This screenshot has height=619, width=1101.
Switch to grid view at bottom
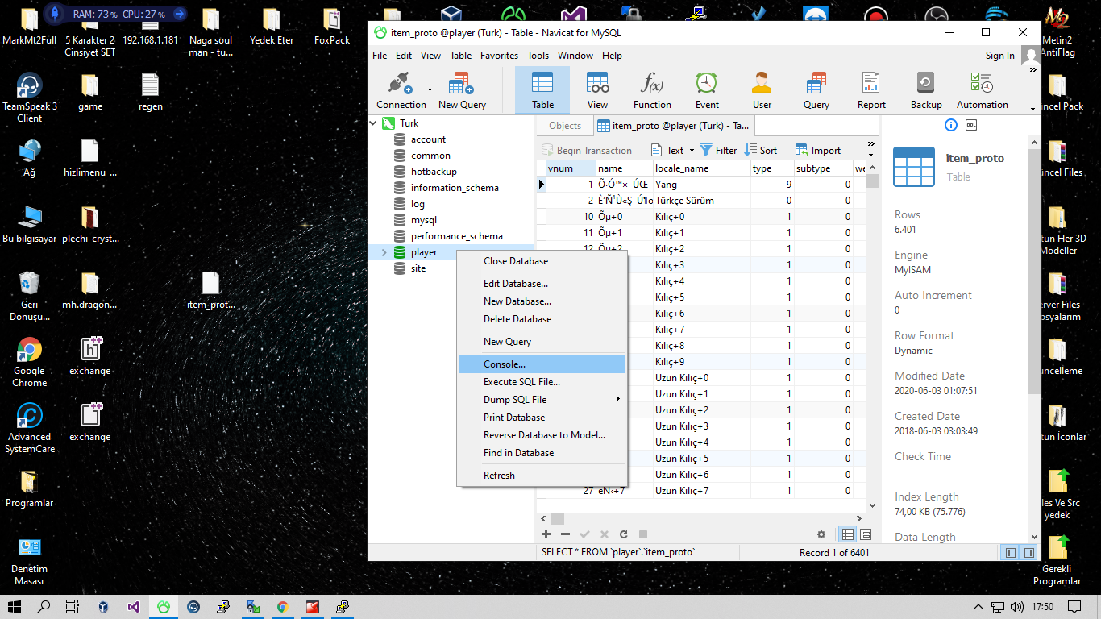(x=848, y=534)
